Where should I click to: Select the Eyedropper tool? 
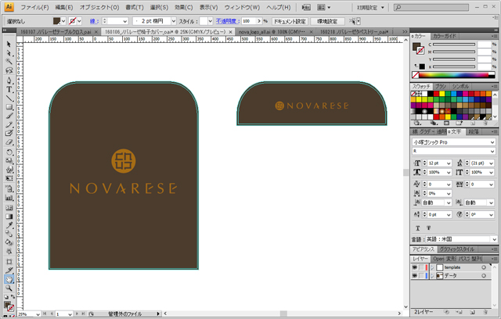(x=9, y=225)
